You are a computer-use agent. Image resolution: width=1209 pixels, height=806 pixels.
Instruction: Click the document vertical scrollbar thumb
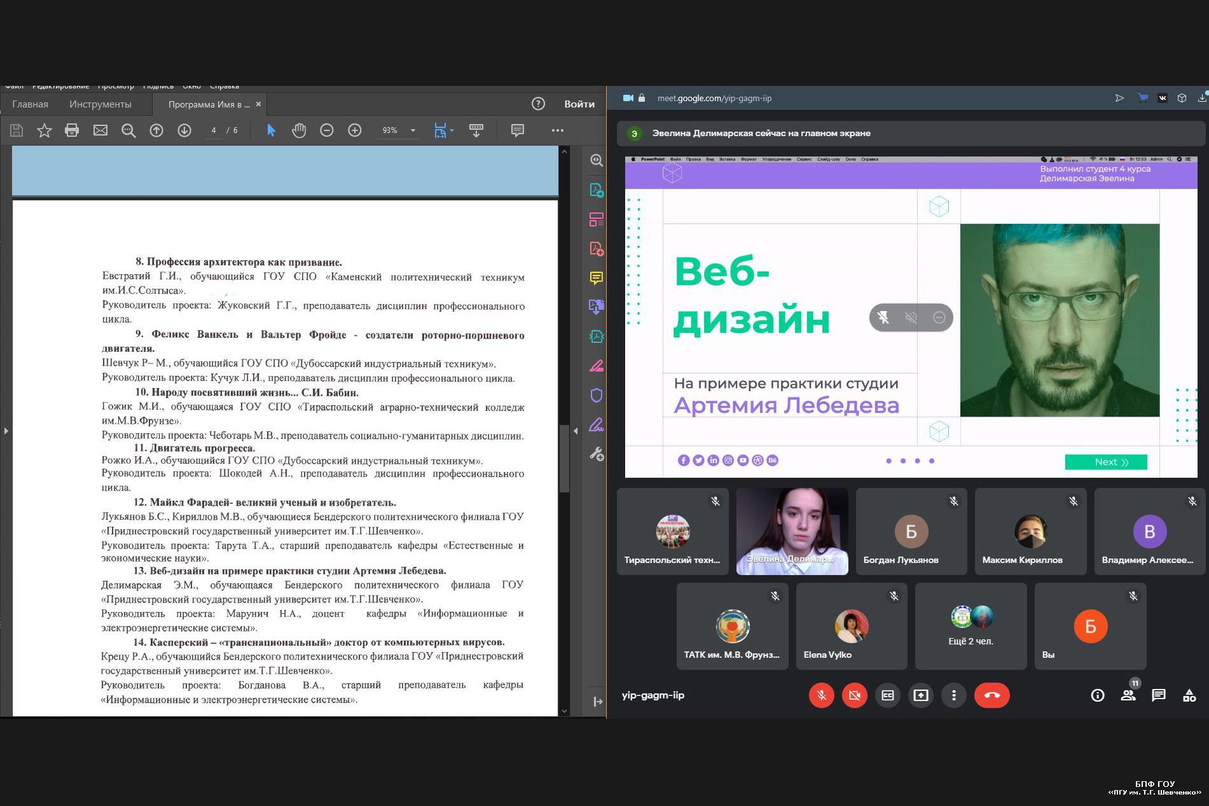[x=564, y=458]
